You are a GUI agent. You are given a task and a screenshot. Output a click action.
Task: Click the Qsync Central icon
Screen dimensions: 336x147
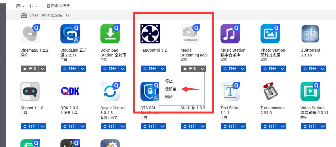point(110,91)
